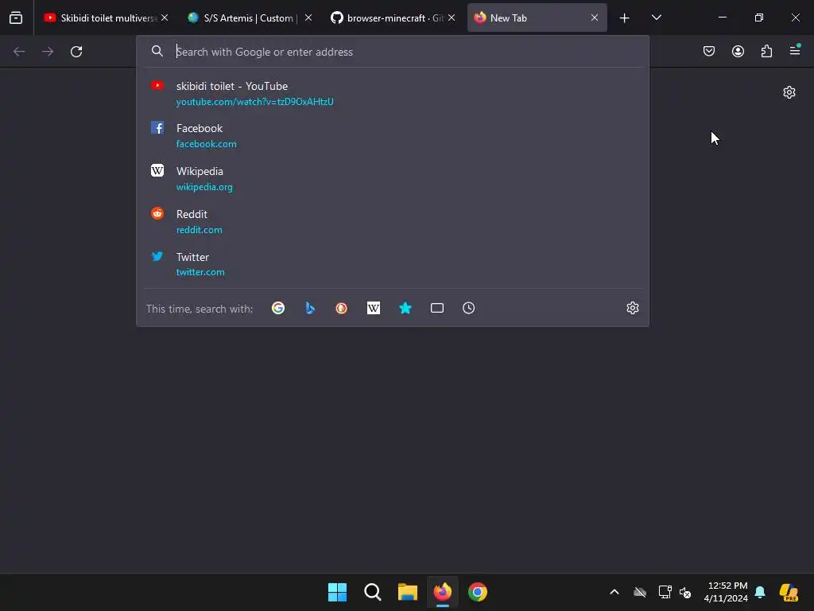
Task: Open the Reddit suggestion
Action: 393,221
